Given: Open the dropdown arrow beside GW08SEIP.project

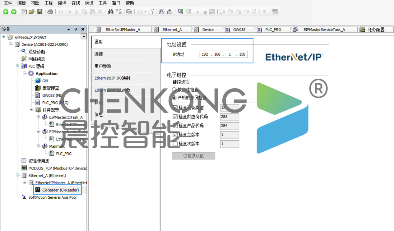Looking at the screenshot, I should click(84, 37).
